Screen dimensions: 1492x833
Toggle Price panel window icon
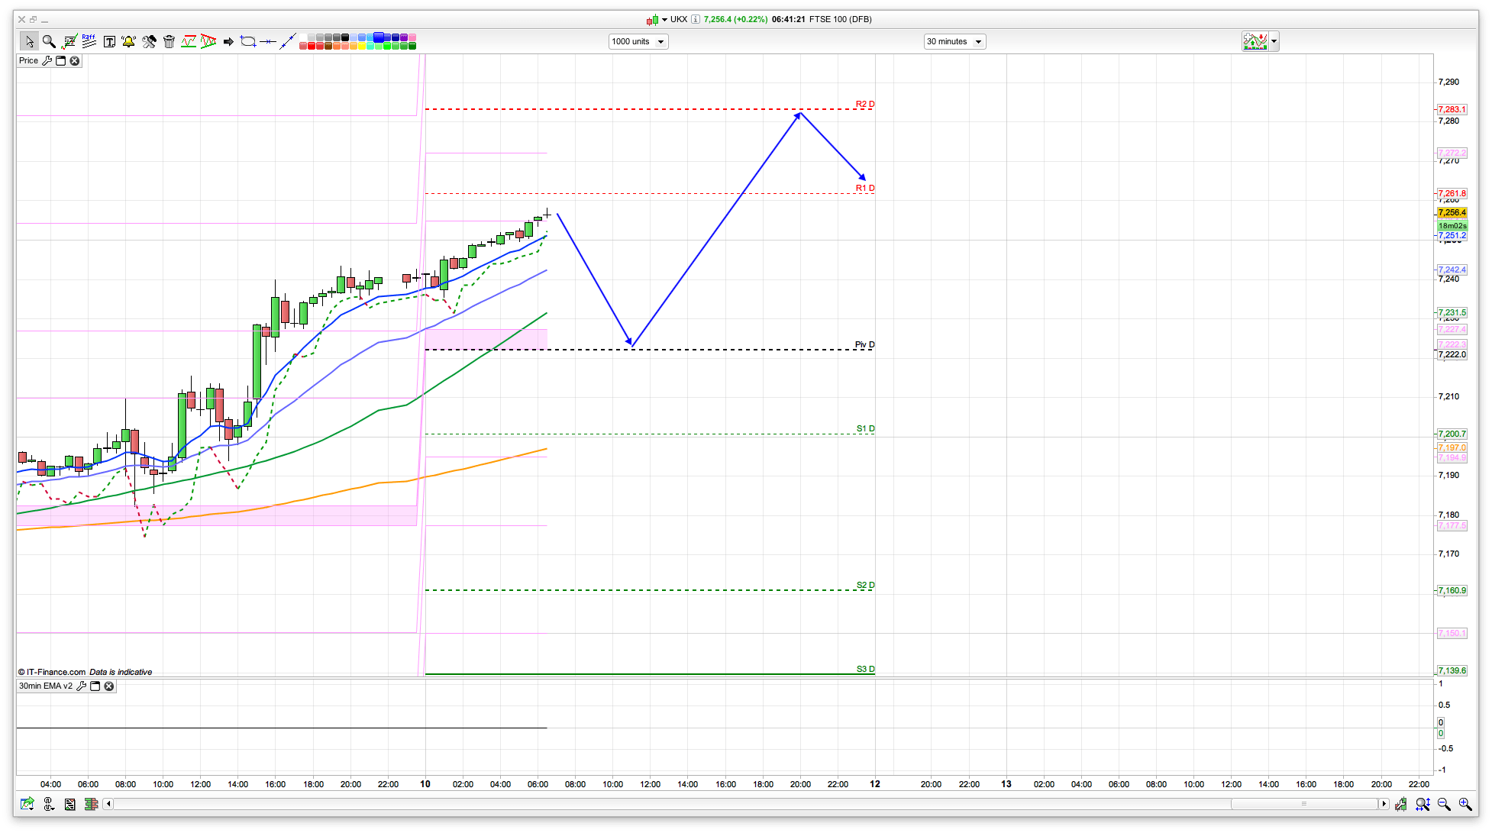[x=61, y=61]
